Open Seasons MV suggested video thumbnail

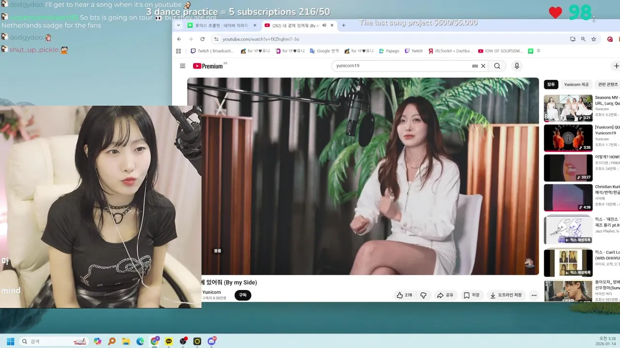click(568, 108)
